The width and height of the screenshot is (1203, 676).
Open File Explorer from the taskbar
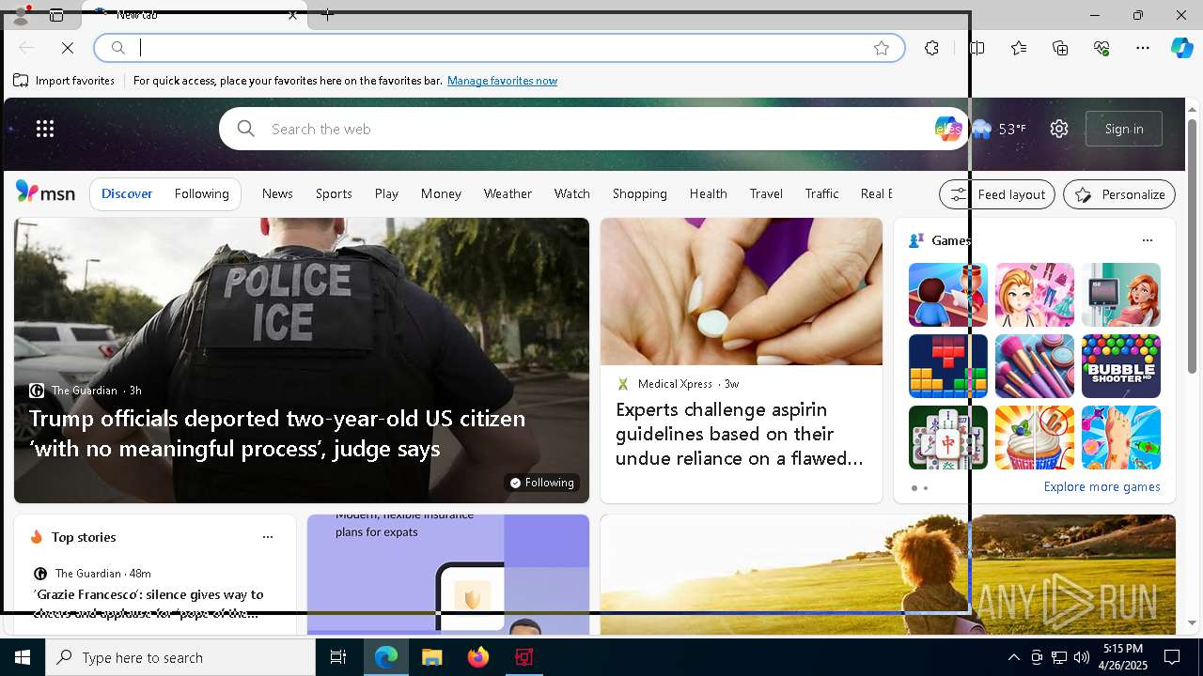(431, 657)
